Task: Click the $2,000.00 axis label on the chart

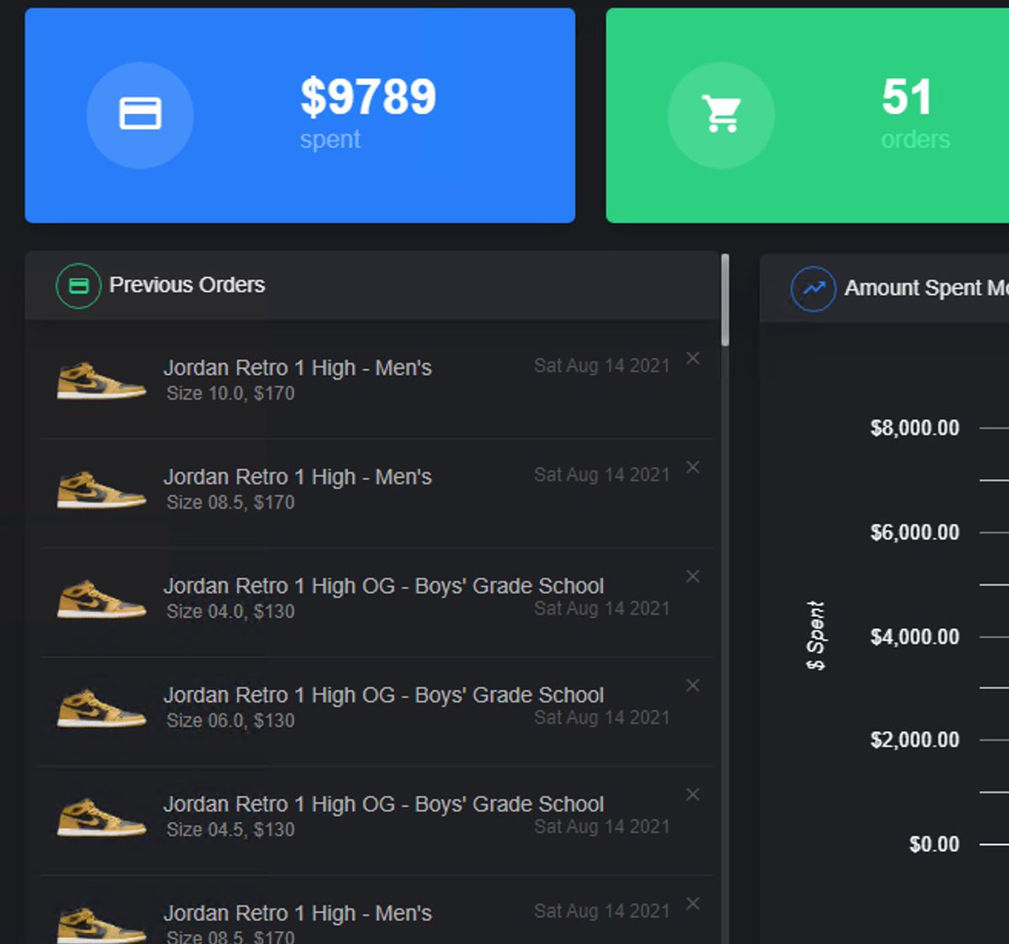Action: [915, 741]
